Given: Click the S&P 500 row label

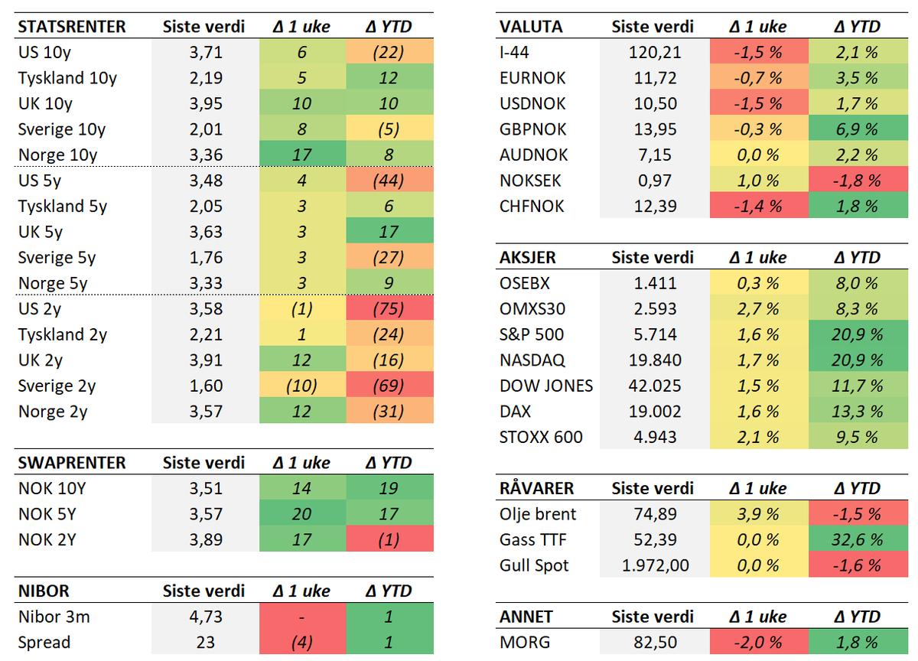Looking at the screenshot, I should click(x=532, y=334).
